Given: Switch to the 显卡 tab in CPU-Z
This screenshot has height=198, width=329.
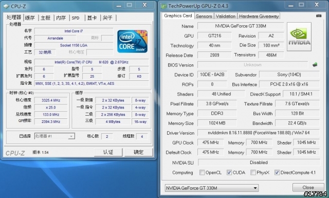Looking at the screenshot, I should point(92,18).
